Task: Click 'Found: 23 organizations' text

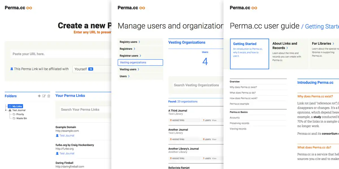Action: tap(183, 102)
